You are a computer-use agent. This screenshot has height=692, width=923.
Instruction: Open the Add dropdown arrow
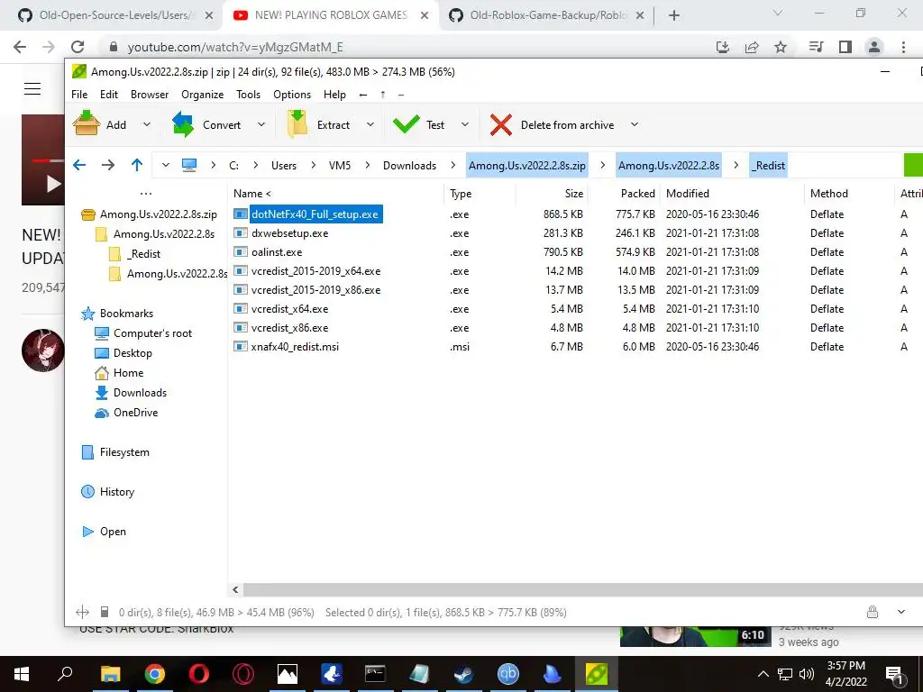(147, 124)
